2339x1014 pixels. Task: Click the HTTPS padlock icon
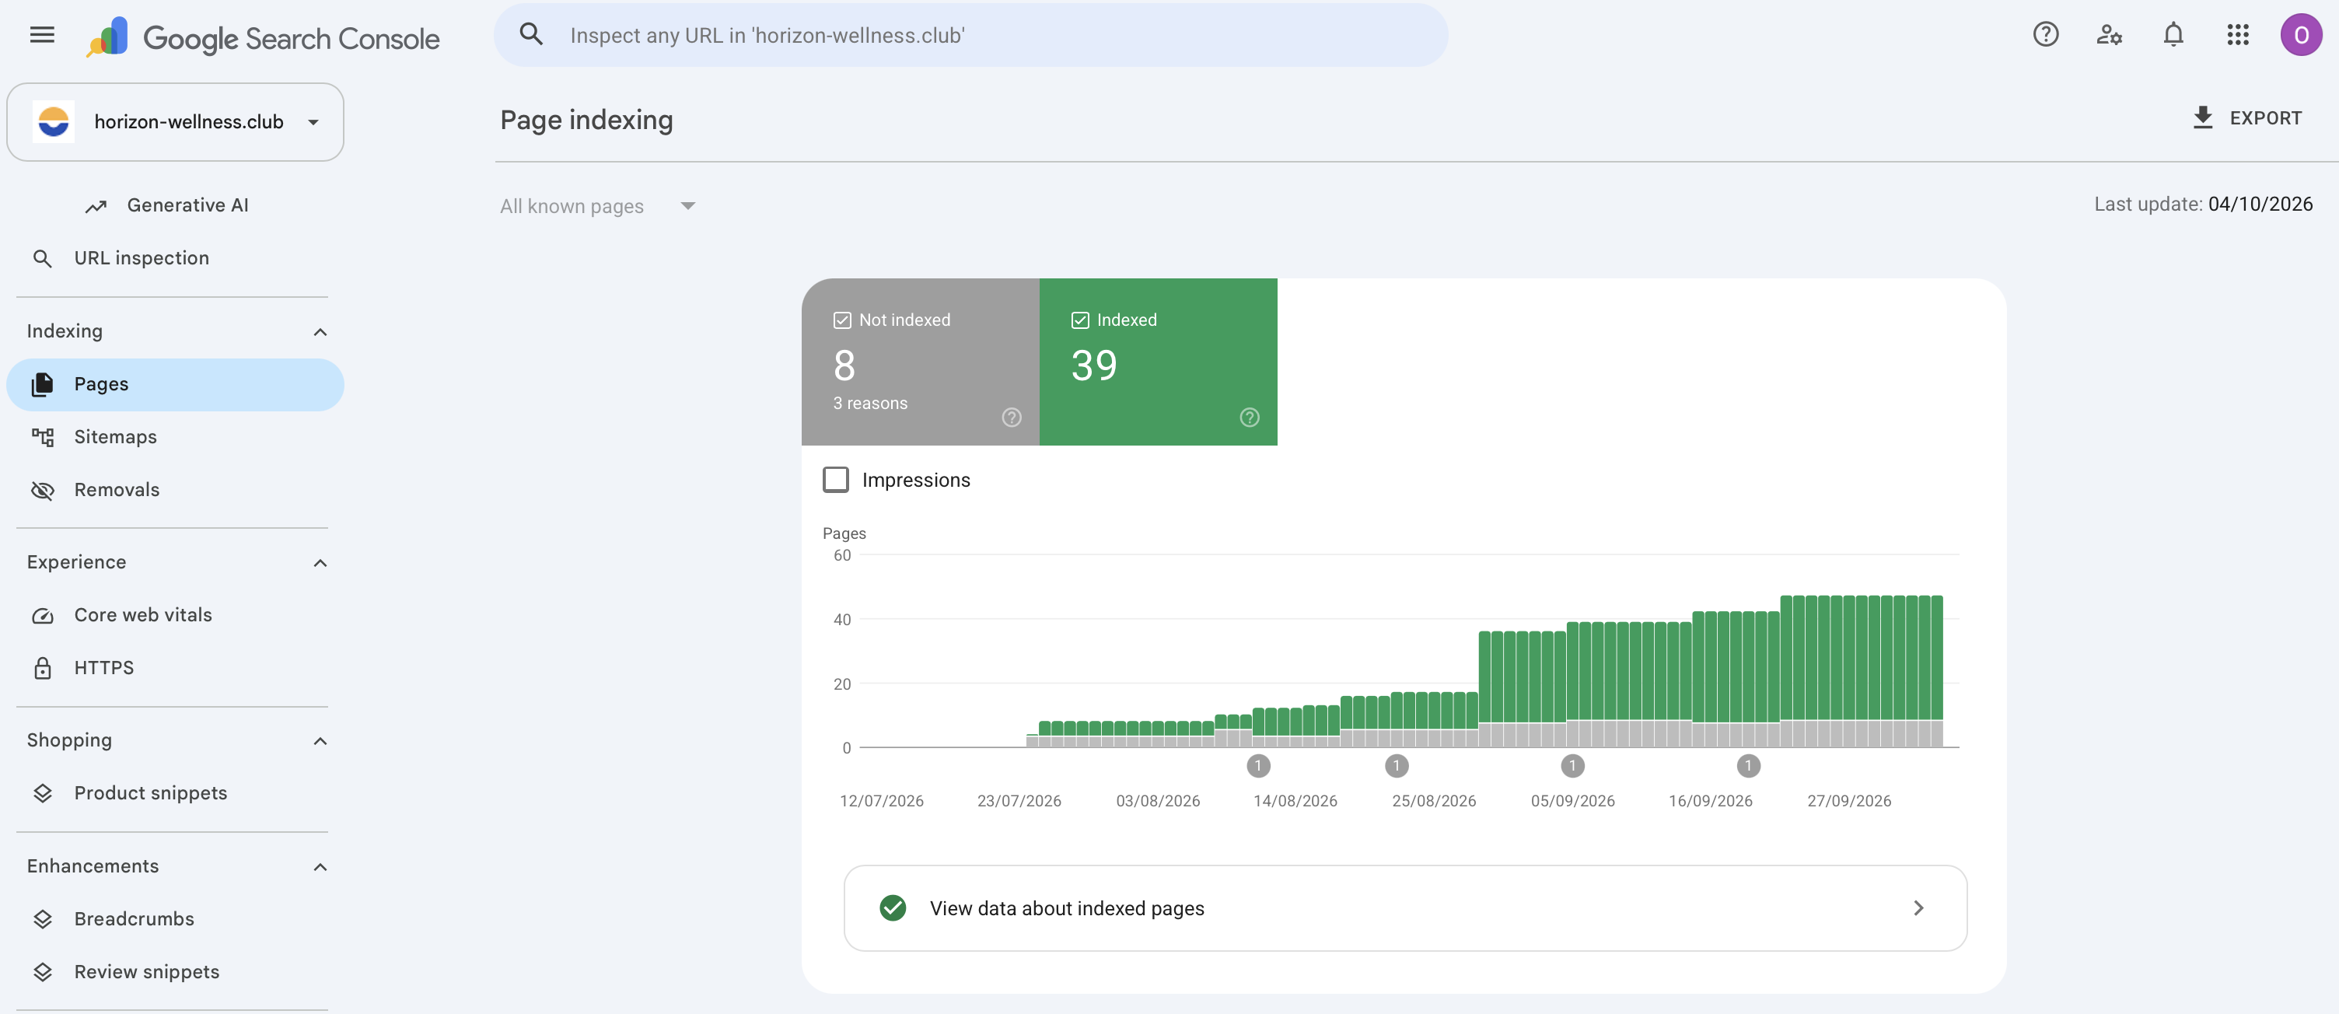pyautogui.click(x=43, y=668)
